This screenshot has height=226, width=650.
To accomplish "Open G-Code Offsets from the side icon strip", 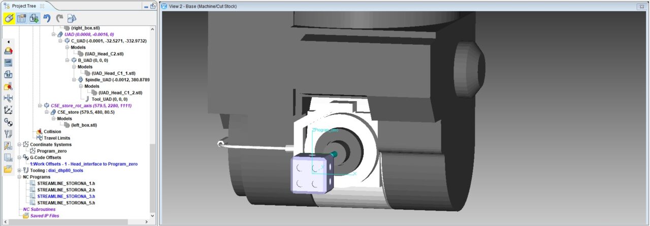I will coord(8,122).
